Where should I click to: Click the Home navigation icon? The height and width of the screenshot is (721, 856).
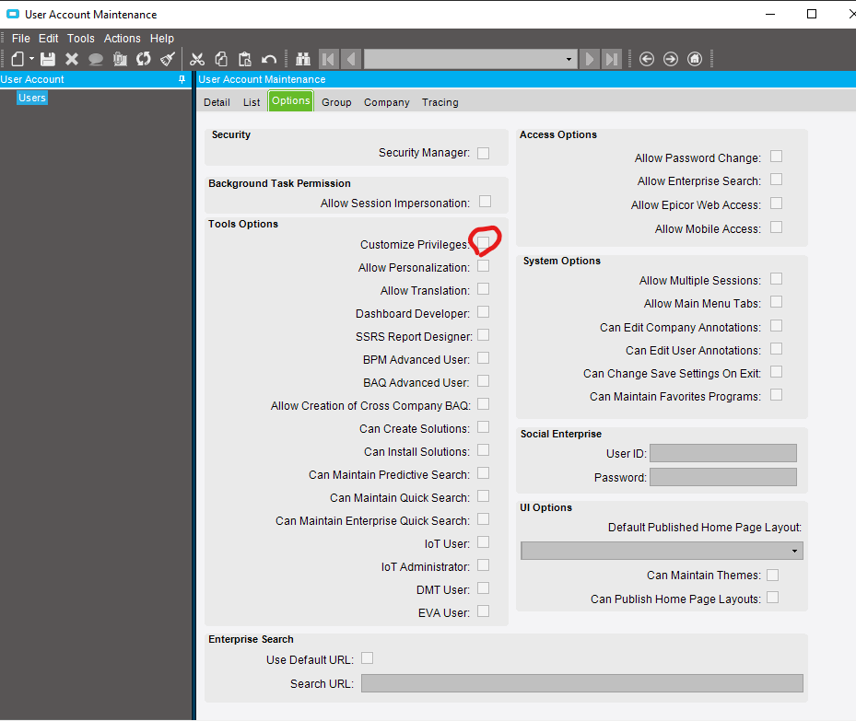click(696, 58)
